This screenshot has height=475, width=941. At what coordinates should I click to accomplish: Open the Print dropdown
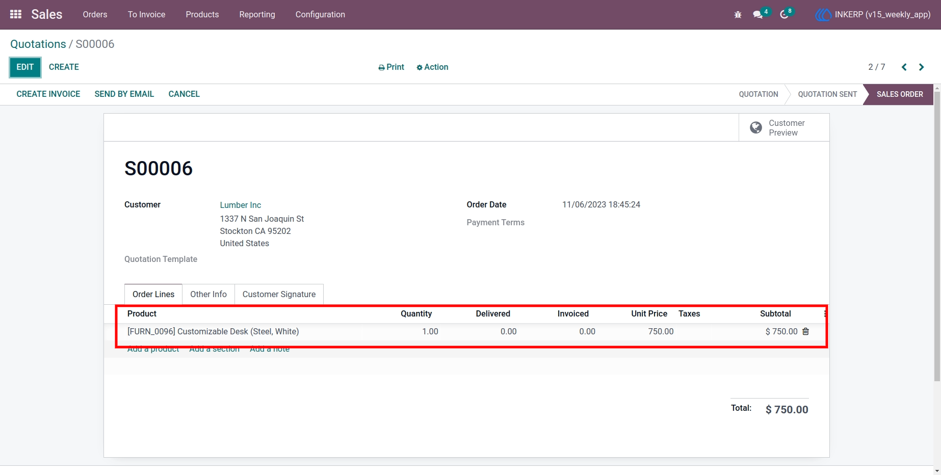tap(391, 67)
